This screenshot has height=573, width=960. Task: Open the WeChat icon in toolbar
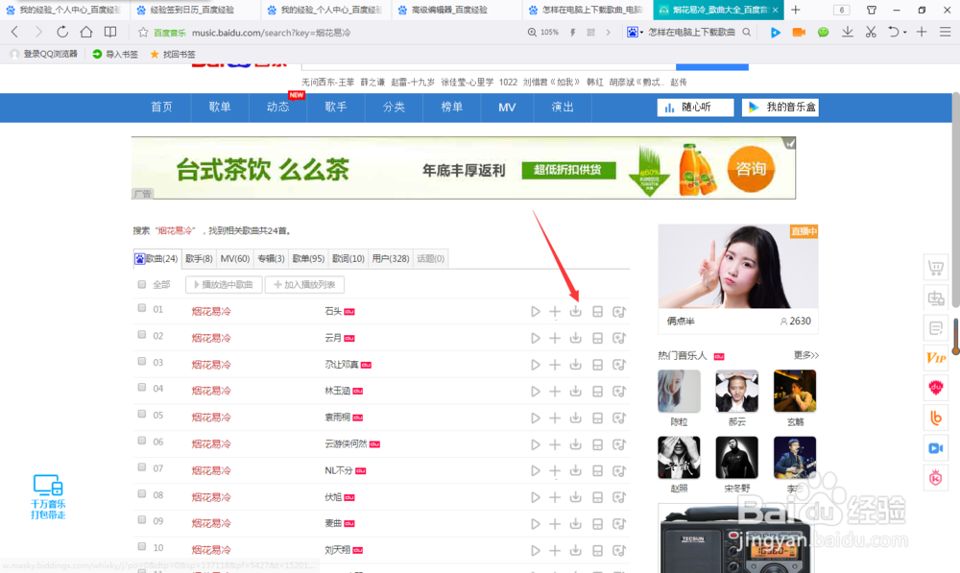823,32
